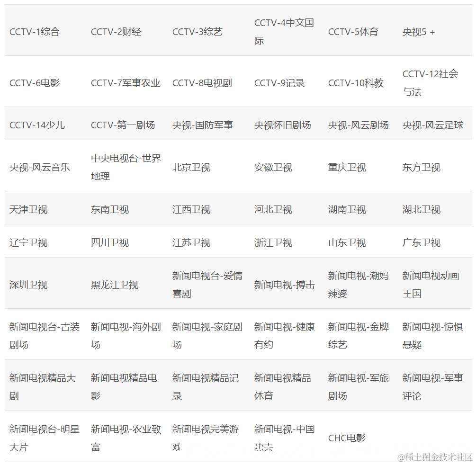Click on 江西卫视
Viewport: 476px width, 465px height.
[x=191, y=209]
